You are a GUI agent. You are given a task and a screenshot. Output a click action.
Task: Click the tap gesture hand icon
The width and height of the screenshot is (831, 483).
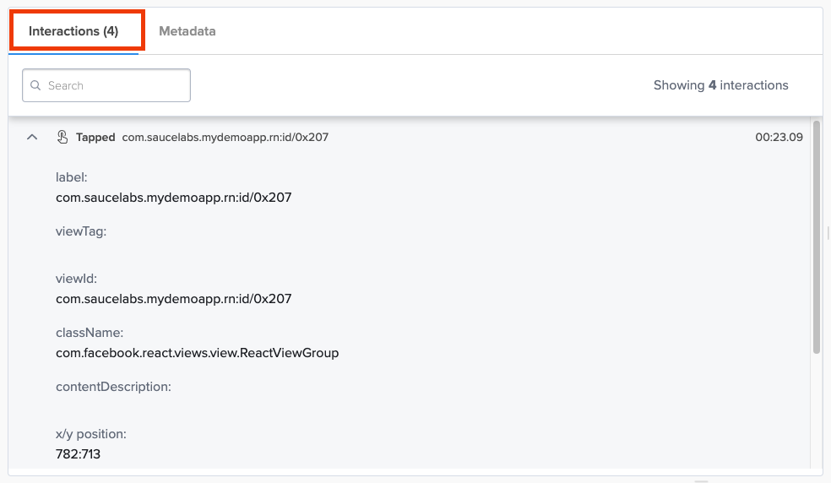point(62,137)
